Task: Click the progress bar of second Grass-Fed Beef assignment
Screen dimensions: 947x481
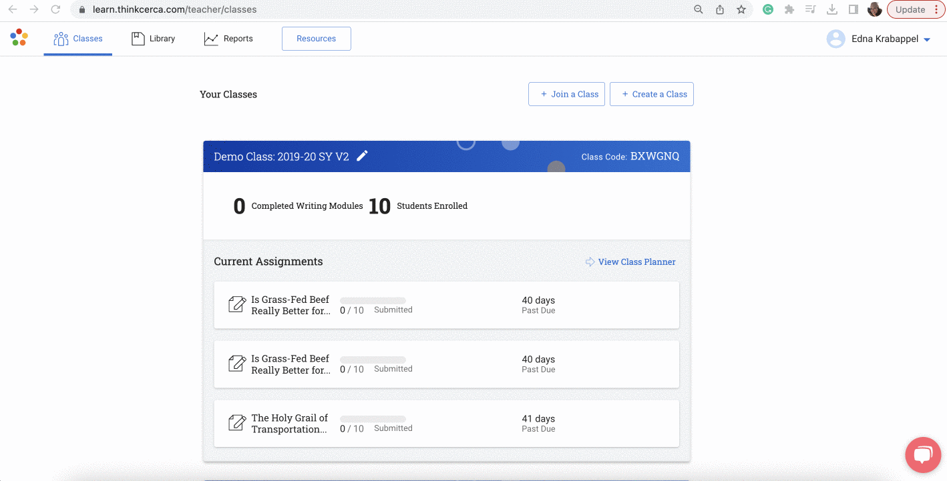Action: tap(373, 360)
